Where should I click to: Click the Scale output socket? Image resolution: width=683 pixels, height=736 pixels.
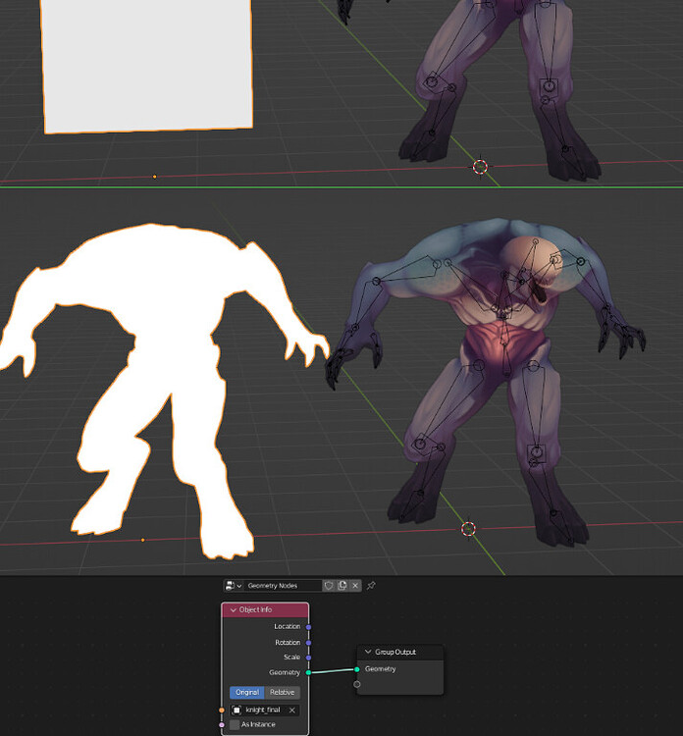point(308,657)
